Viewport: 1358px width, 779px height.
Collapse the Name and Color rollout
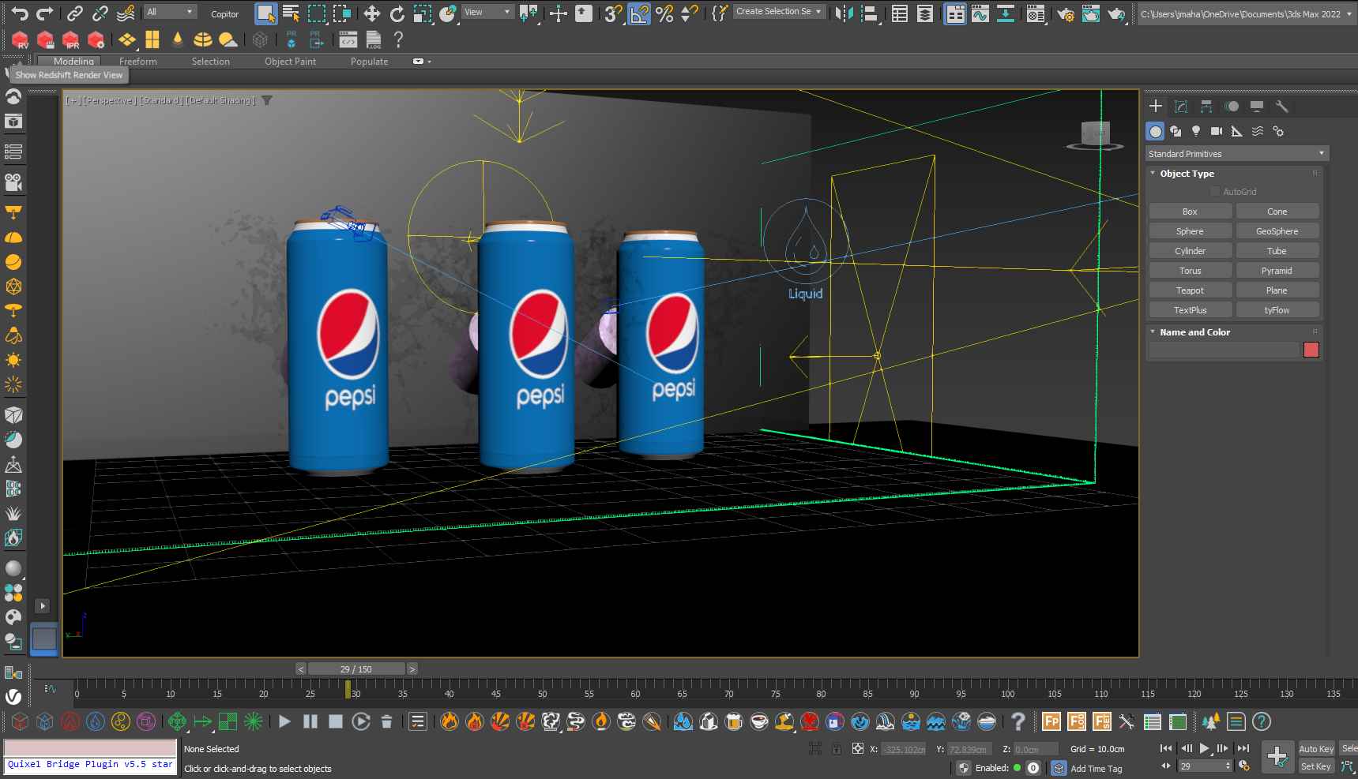click(x=1153, y=331)
